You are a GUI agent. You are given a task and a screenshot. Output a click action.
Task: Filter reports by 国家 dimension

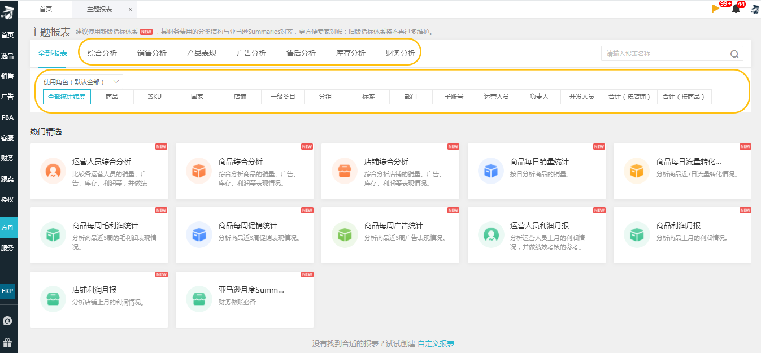(197, 97)
